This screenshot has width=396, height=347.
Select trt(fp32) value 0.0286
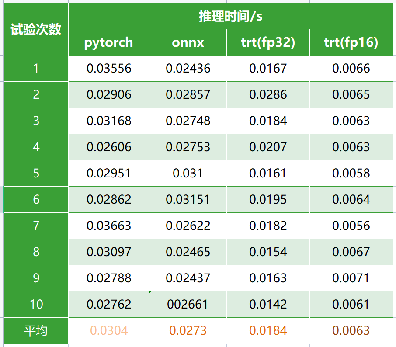pos(268,95)
